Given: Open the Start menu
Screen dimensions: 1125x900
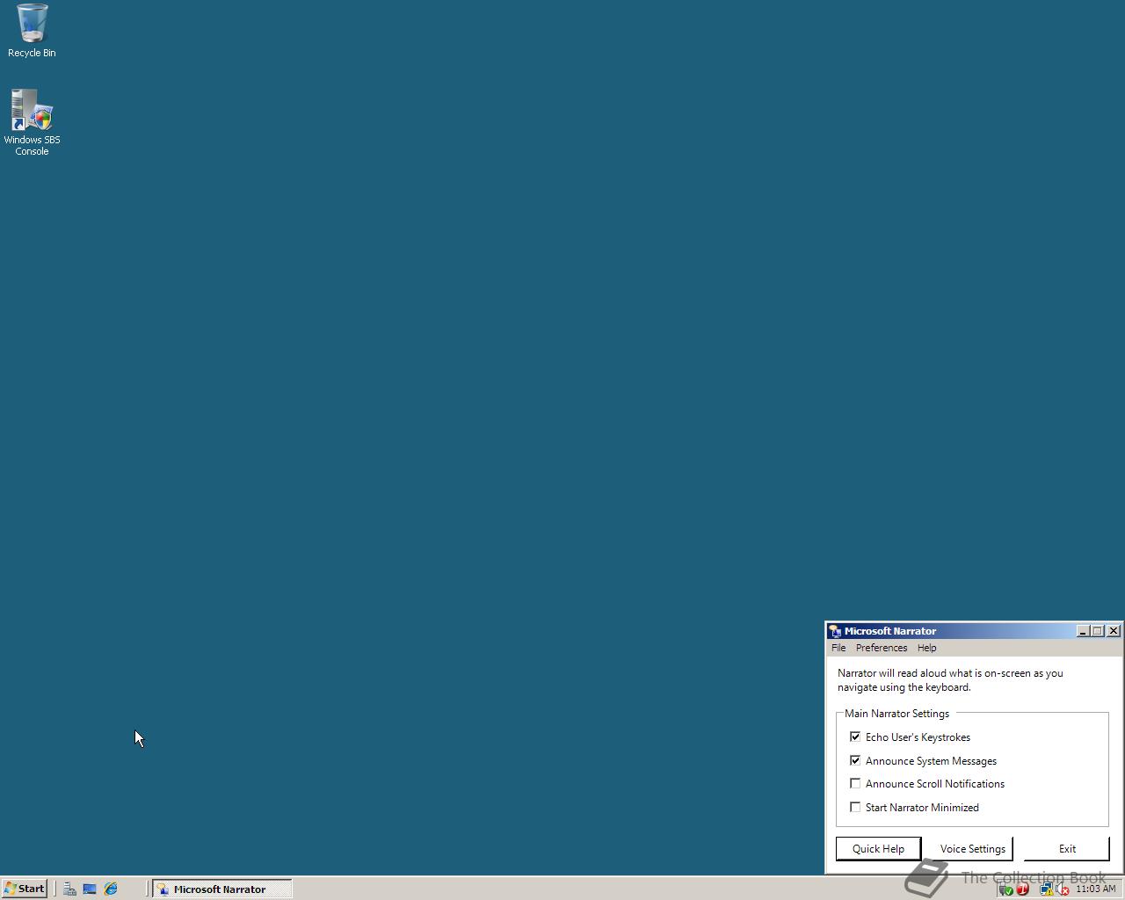Looking at the screenshot, I should tap(25, 889).
